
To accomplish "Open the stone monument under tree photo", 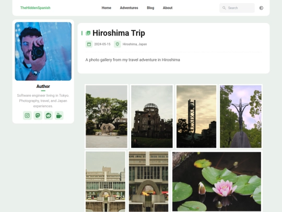I will pos(107,116).
